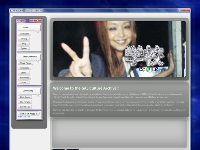Follow the Rate This Site link

point(24,117)
